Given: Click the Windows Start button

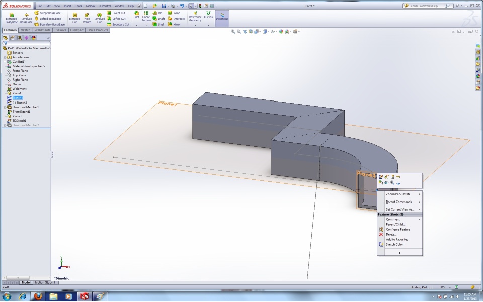Looking at the screenshot, I should (x=7, y=297).
